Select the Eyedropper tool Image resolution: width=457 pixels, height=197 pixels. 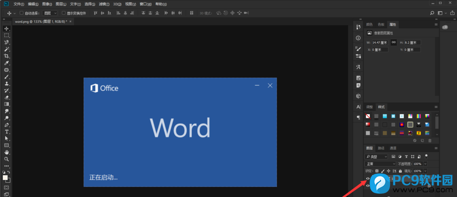[x=6, y=63]
